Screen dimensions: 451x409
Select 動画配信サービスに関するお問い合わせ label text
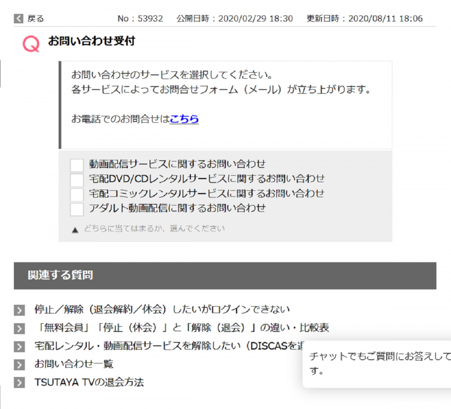click(x=177, y=164)
